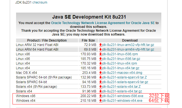
Task: Select the 91.96 MB file size cell
Action: [89, 91]
